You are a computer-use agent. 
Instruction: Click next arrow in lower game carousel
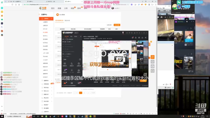(x=191, y=54)
